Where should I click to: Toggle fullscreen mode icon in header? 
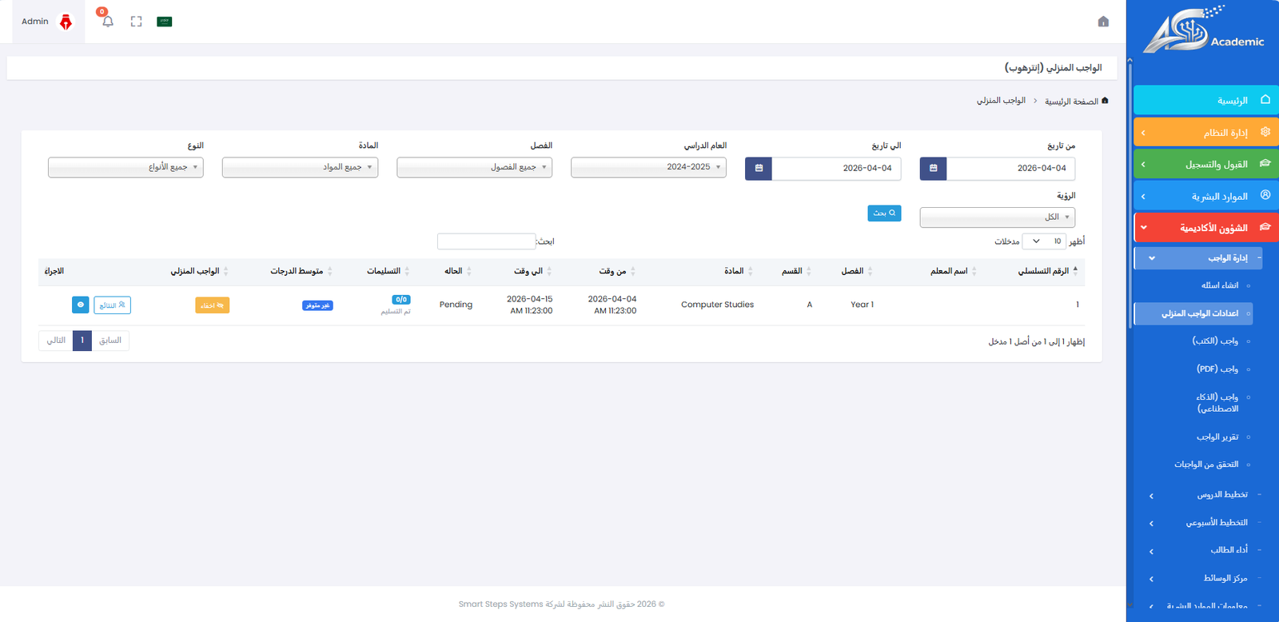pos(137,22)
